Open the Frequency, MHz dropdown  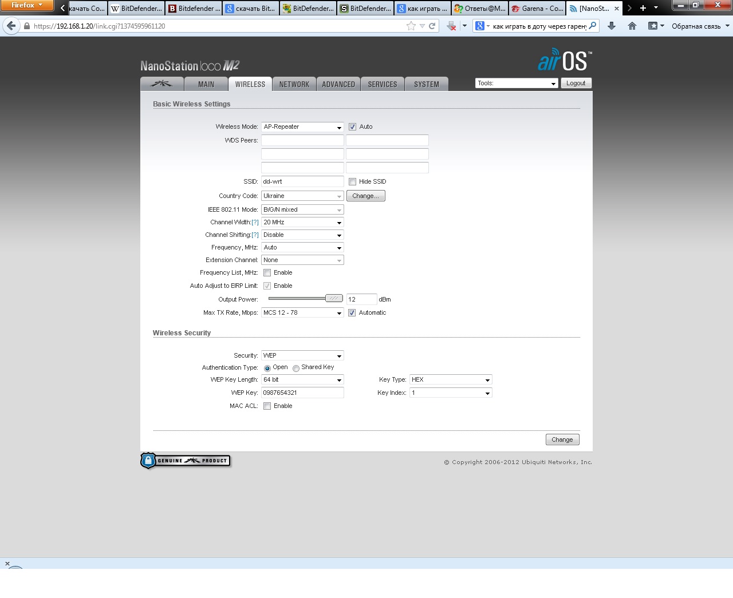[x=302, y=248]
